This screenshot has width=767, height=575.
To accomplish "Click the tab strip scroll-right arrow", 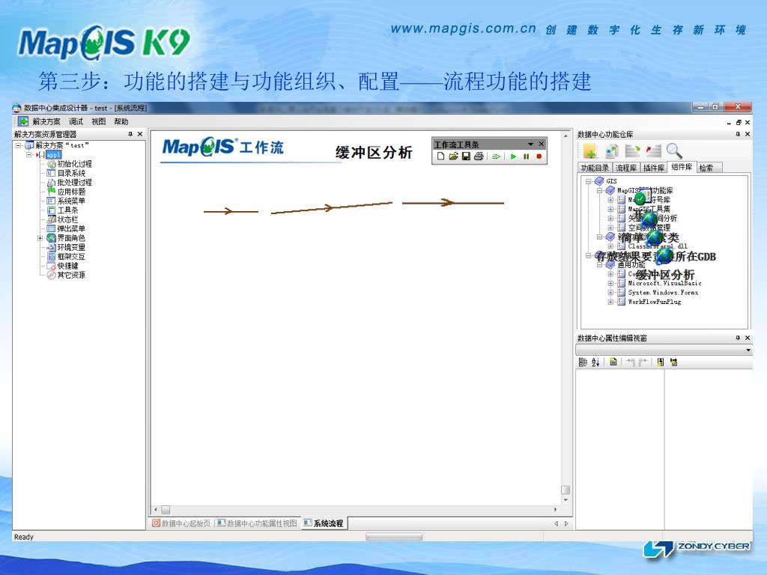I will pyautogui.click(x=566, y=523).
